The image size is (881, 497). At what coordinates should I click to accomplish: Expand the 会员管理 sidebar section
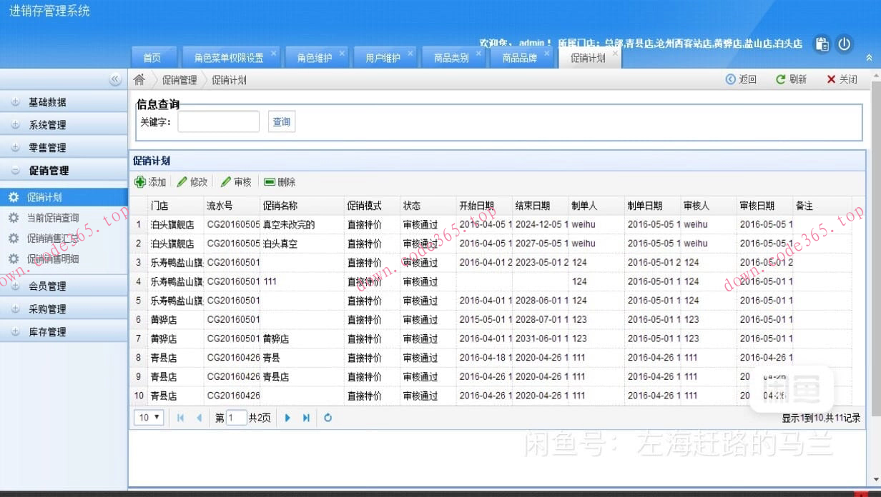[x=46, y=286]
